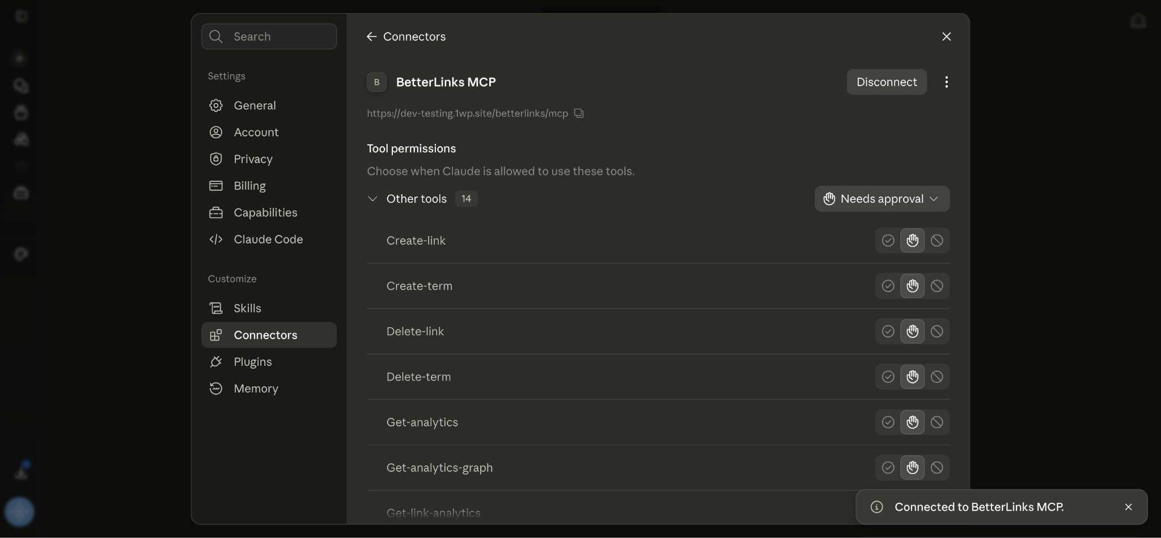Image resolution: width=1161 pixels, height=538 pixels.
Task: Allow the Delete-term tool always
Action: click(888, 377)
